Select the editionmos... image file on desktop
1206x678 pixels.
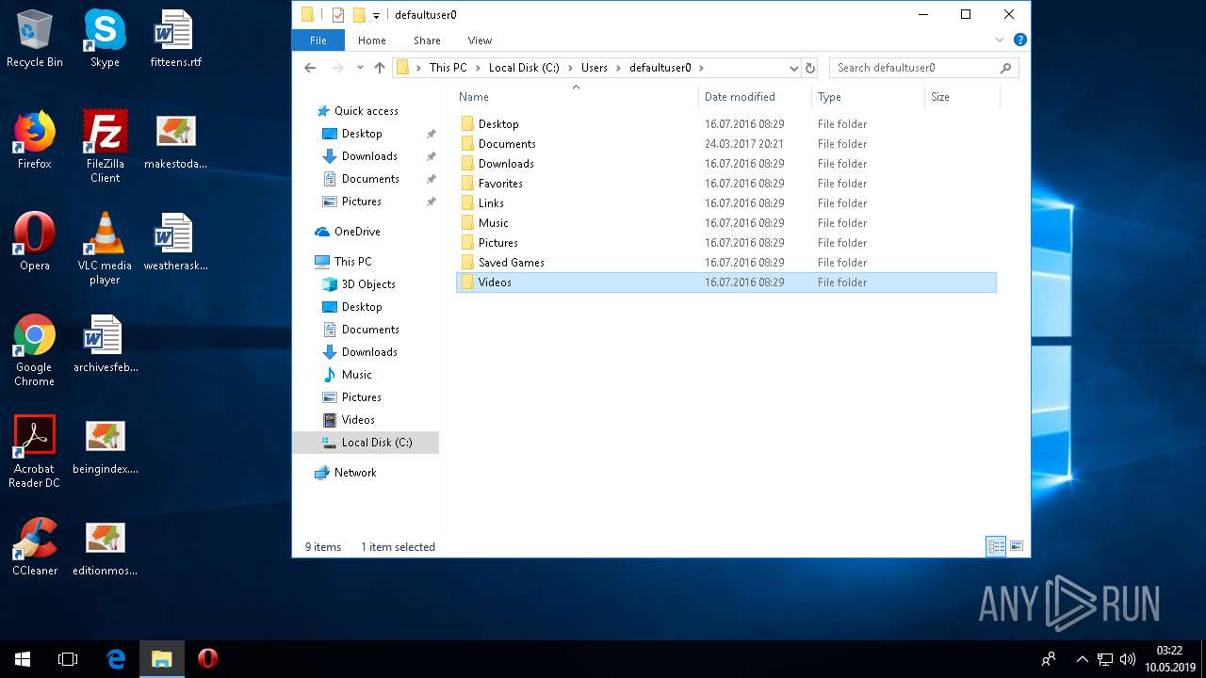105,548
